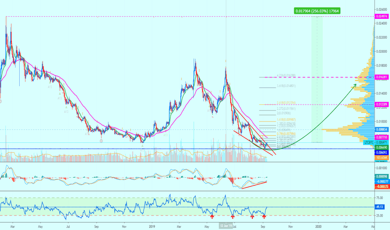Select the 75.00 RSI axis level

(380, 198)
